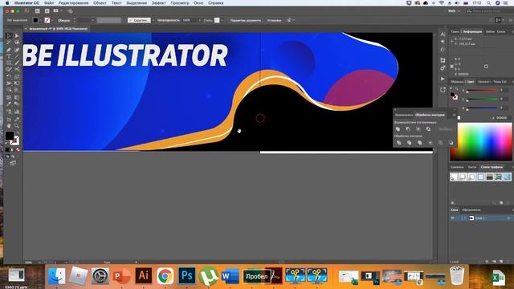Open Photoshop from the Dock
Image resolution: width=514 pixels, height=289 pixels.
coord(187,275)
